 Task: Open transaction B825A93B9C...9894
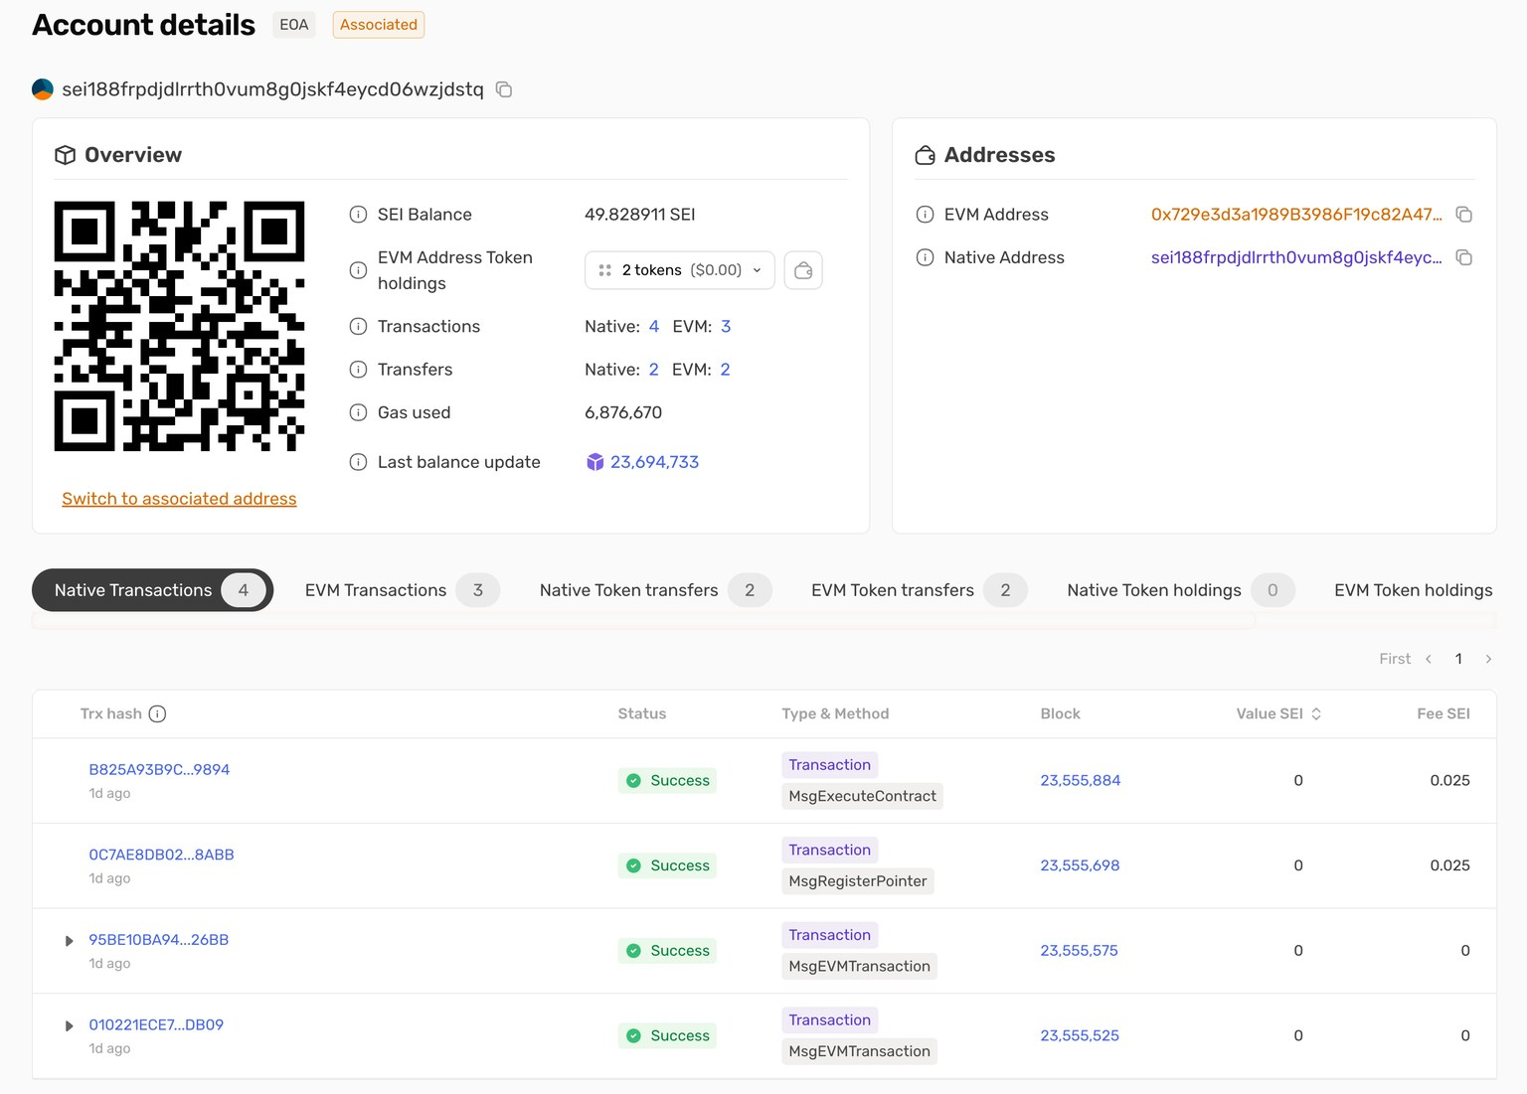pyautogui.click(x=159, y=769)
